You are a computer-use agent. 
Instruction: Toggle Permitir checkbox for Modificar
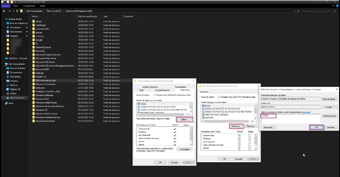[x=239, y=139]
